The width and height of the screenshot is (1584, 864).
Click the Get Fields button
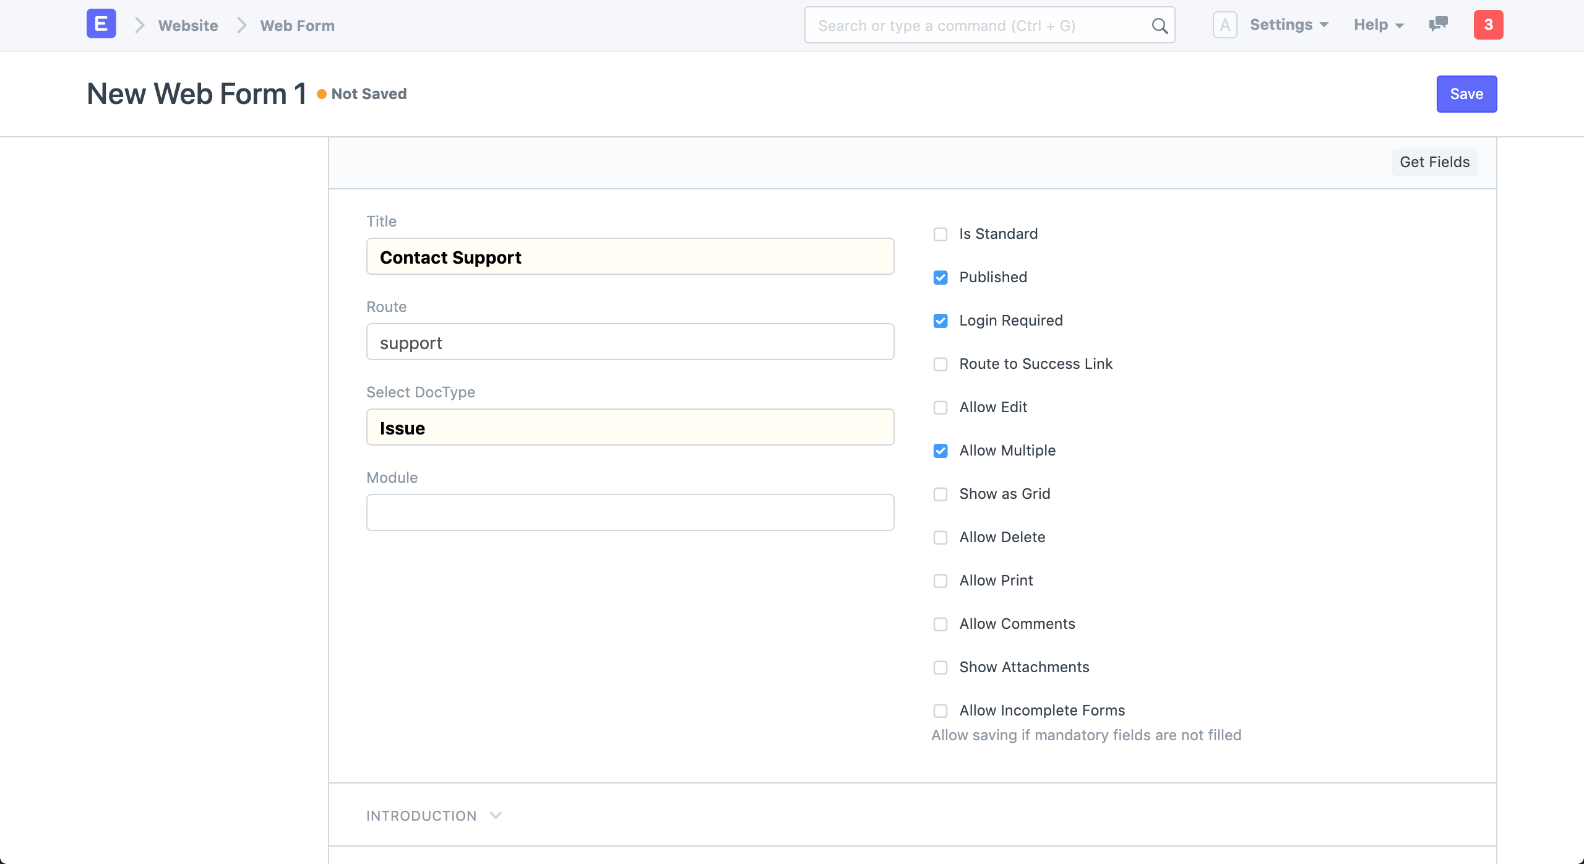(x=1435, y=161)
